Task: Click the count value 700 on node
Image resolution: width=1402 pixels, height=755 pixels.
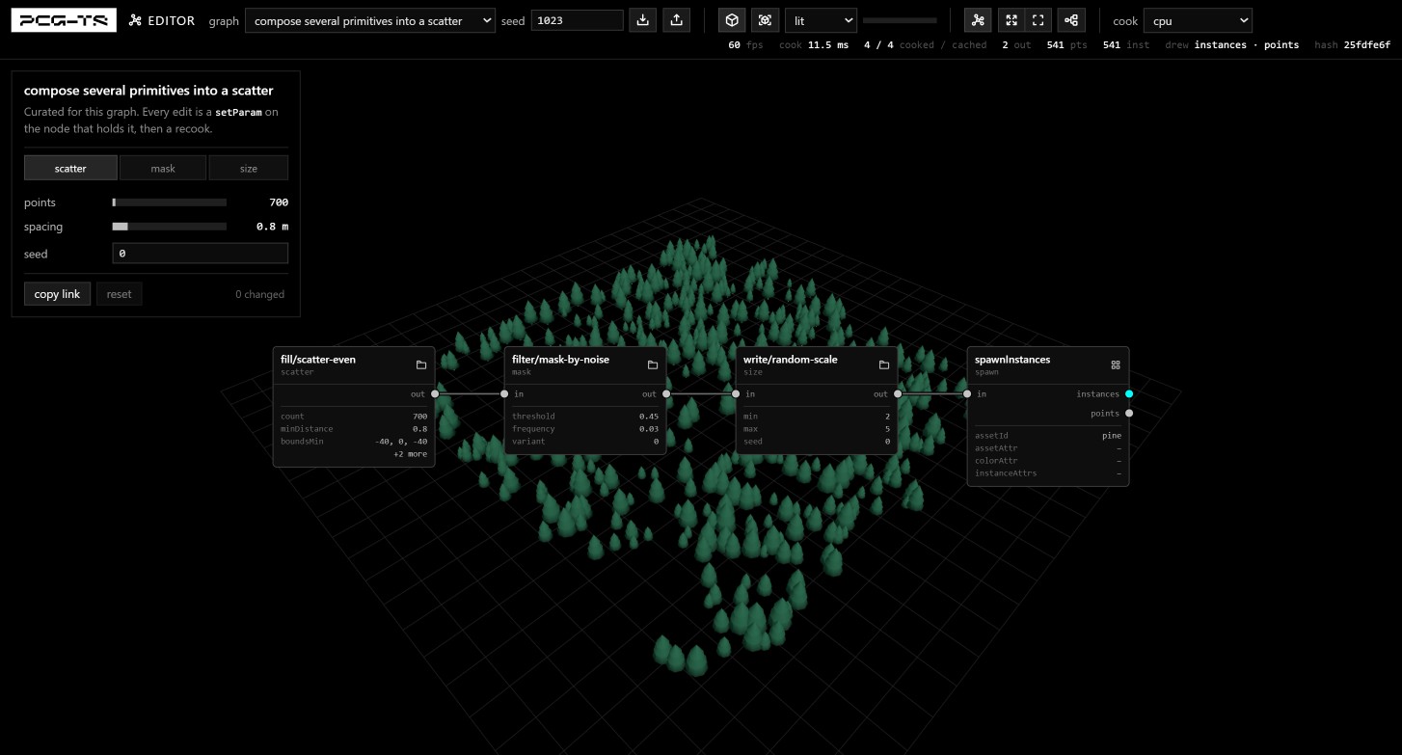Action: 419,417
